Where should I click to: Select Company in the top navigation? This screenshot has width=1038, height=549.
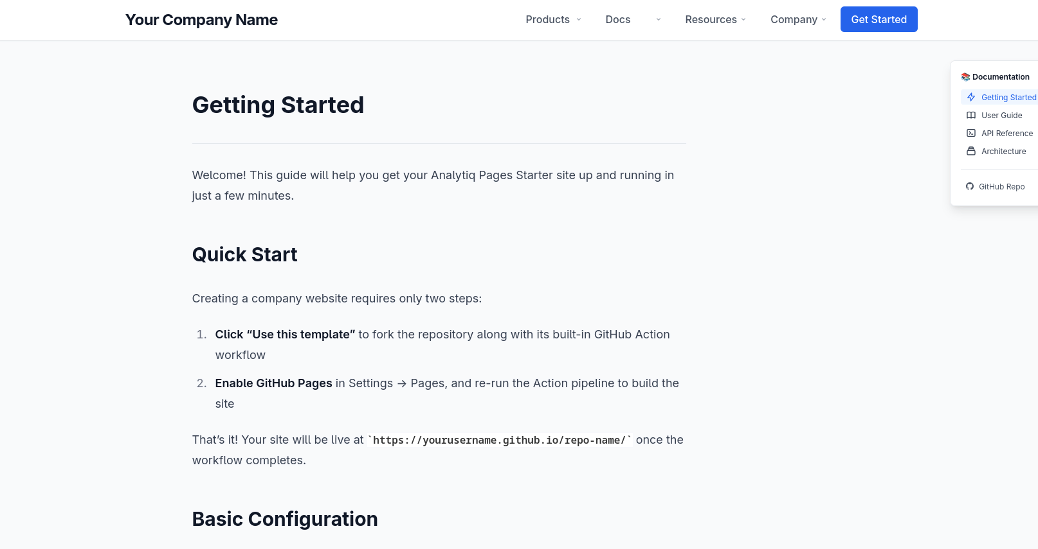coord(794,19)
